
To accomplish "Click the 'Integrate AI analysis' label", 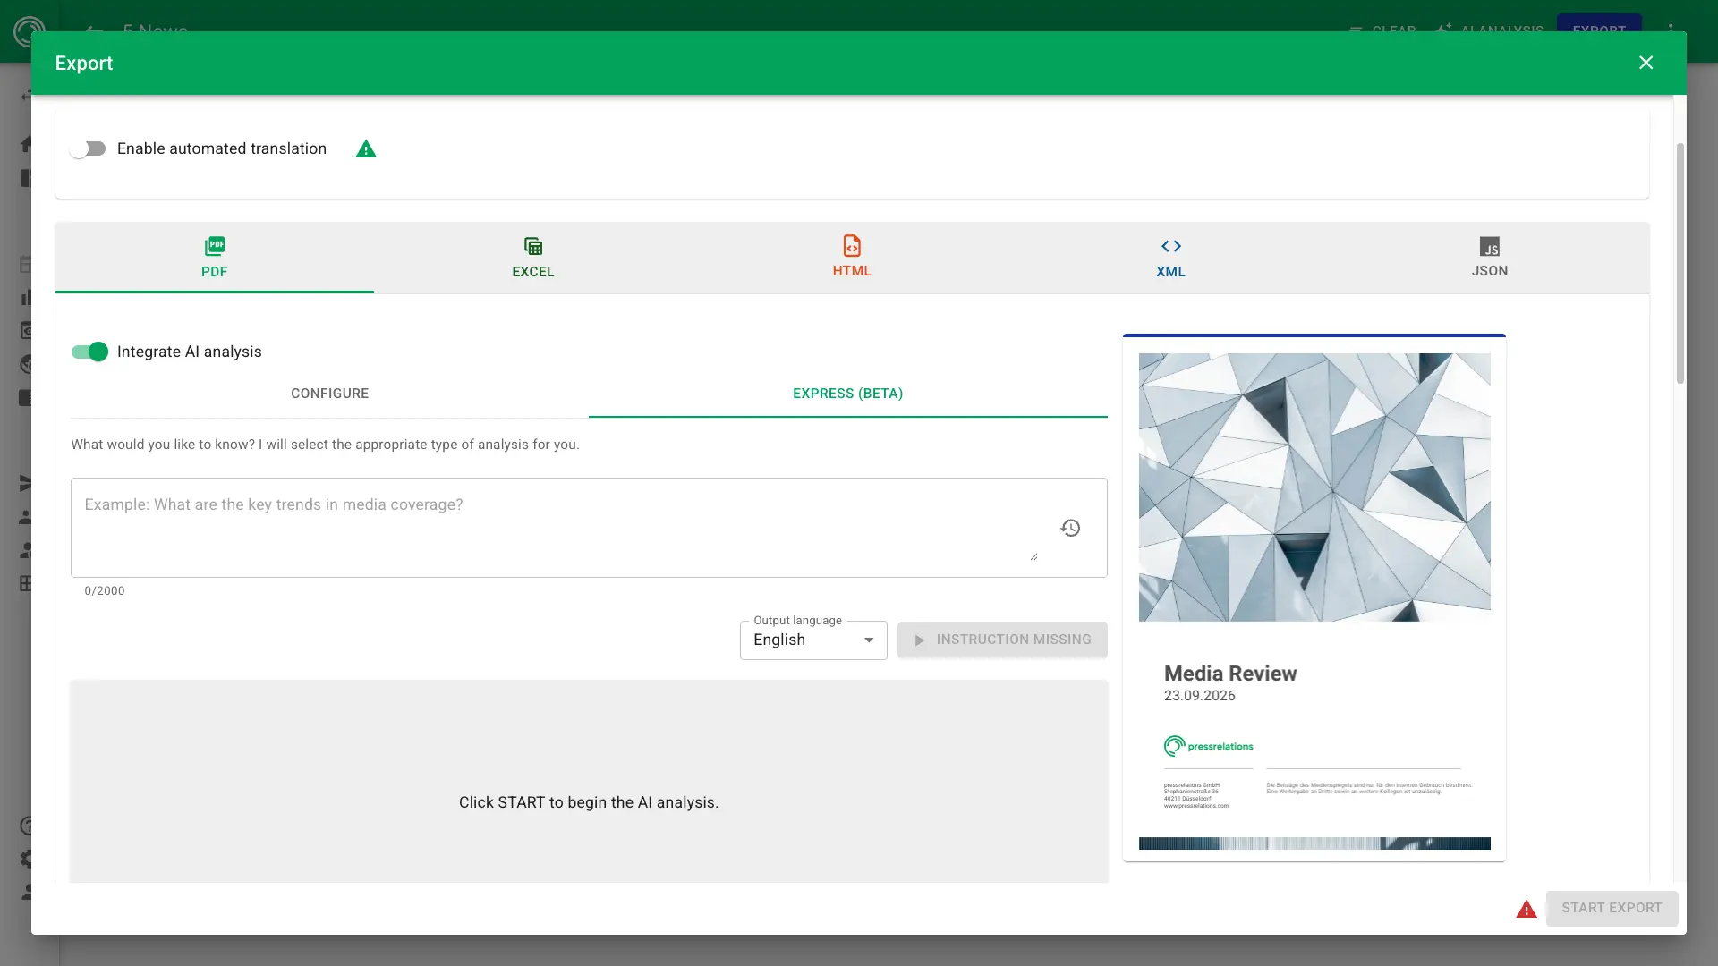I will click(190, 352).
